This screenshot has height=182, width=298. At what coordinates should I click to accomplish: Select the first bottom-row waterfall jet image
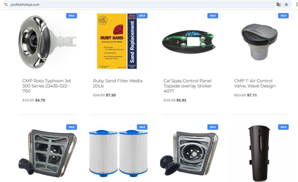click(x=48, y=153)
